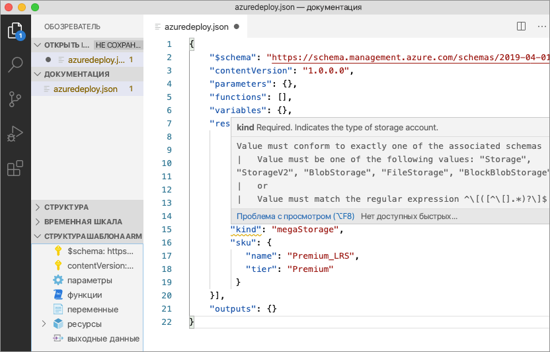Click the unsaved dot on azuredeploy.json tab
The image size is (550, 352).
pyautogui.click(x=237, y=26)
